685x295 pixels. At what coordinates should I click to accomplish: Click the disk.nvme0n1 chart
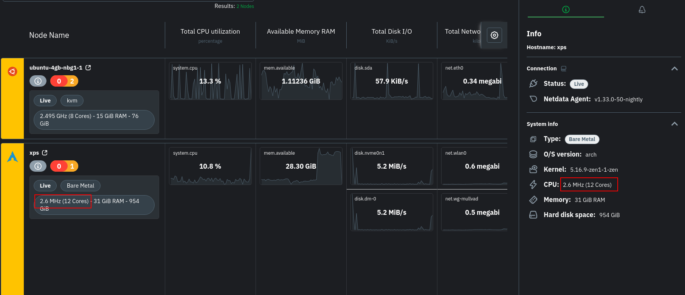[392, 166]
